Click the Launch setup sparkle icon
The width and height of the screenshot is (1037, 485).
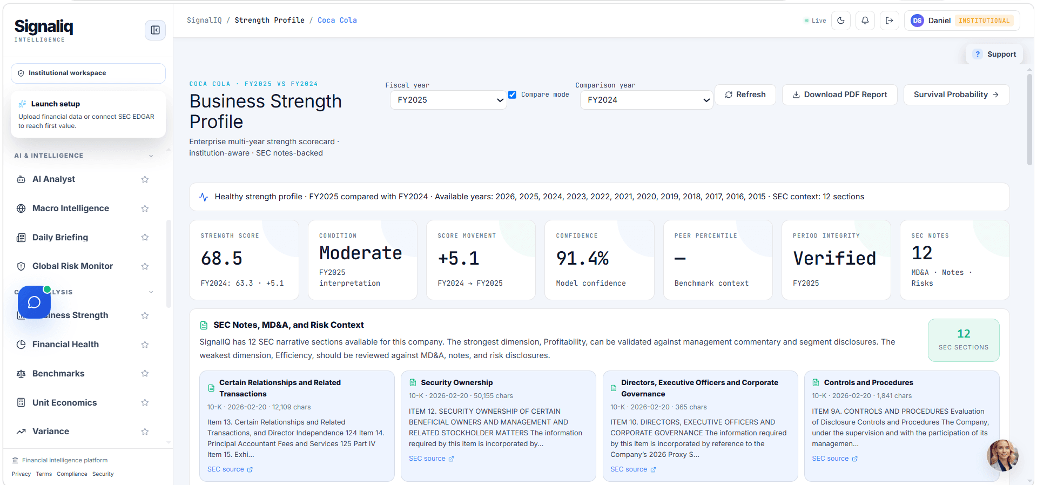click(22, 104)
